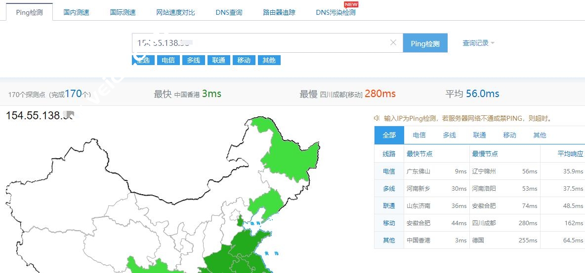Toggle the 移动 filter below the input
Viewport: 585px width, 273px height.
(244, 60)
